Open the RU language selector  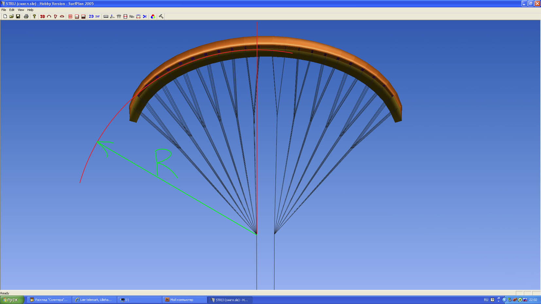(486, 300)
